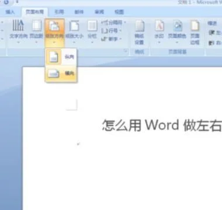Click the Page Color (页面颜色) icon
The image size is (222, 210).
(x=178, y=26)
